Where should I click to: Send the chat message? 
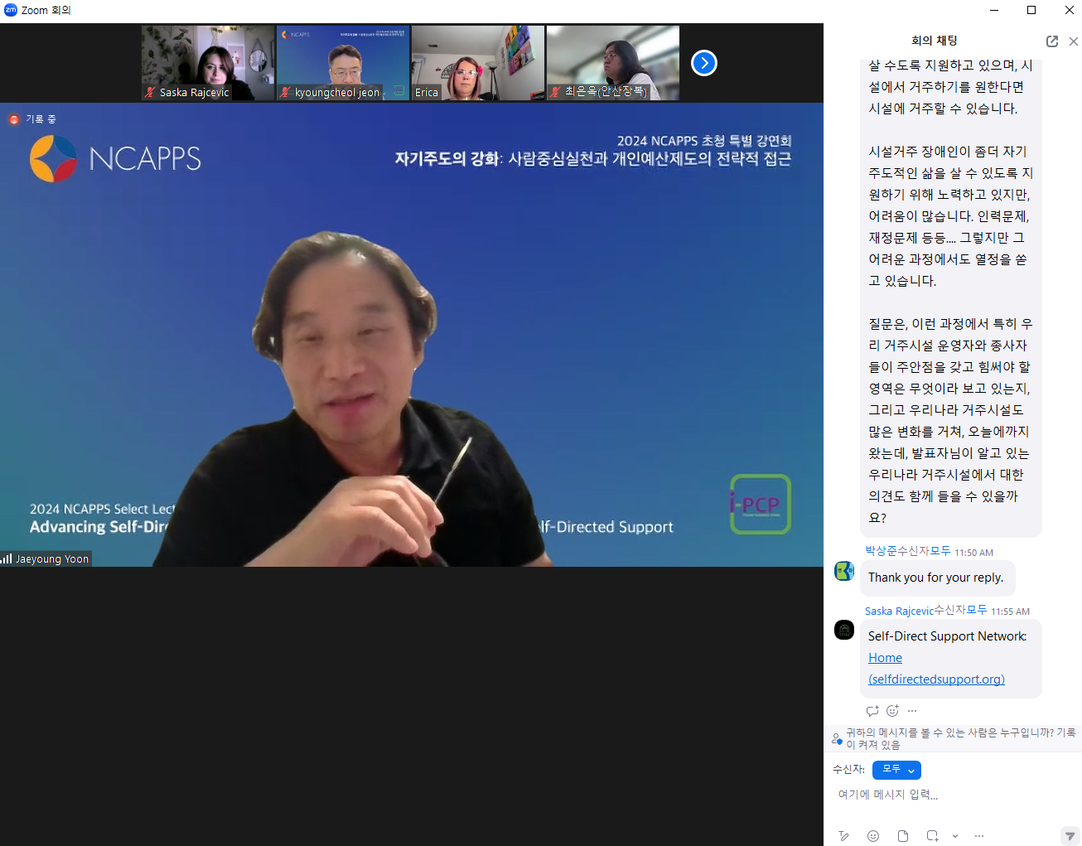[x=1070, y=836]
